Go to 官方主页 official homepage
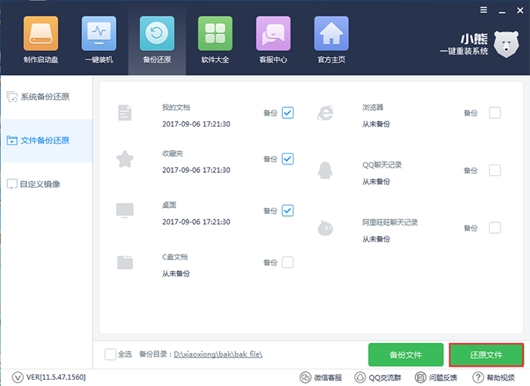 click(x=331, y=40)
